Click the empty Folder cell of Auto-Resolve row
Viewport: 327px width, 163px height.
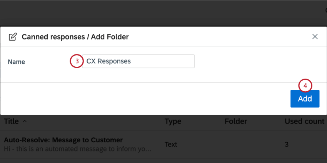point(236,144)
